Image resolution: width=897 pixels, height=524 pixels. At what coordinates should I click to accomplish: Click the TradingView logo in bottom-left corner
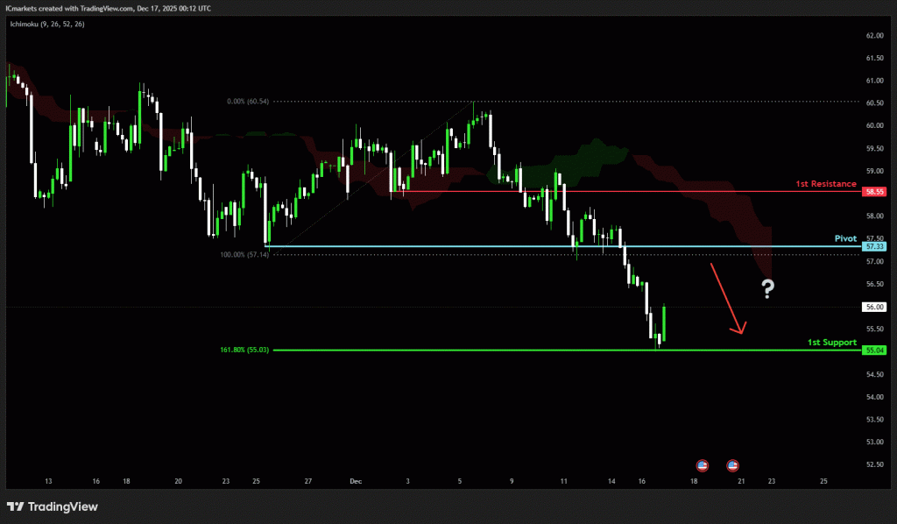(x=53, y=506)
